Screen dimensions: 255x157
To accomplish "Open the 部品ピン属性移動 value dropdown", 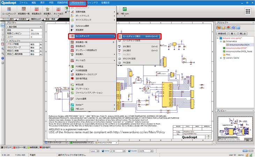I will click(x=41, y=54).
